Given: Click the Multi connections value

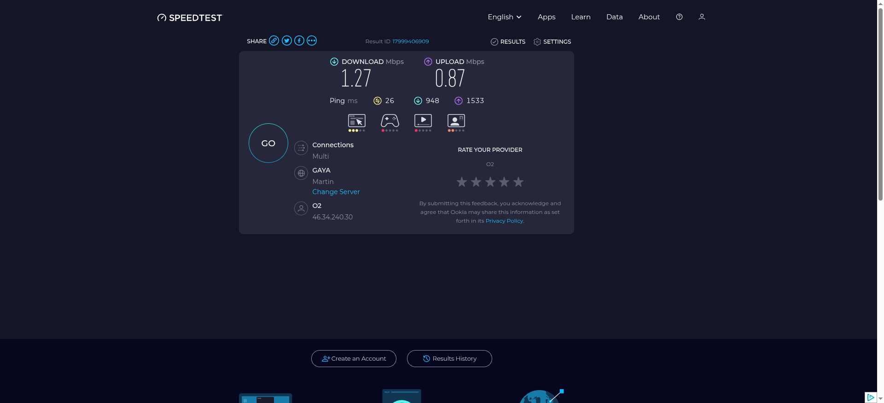Looking at the screenshot, I should click(x=320, y=156).
